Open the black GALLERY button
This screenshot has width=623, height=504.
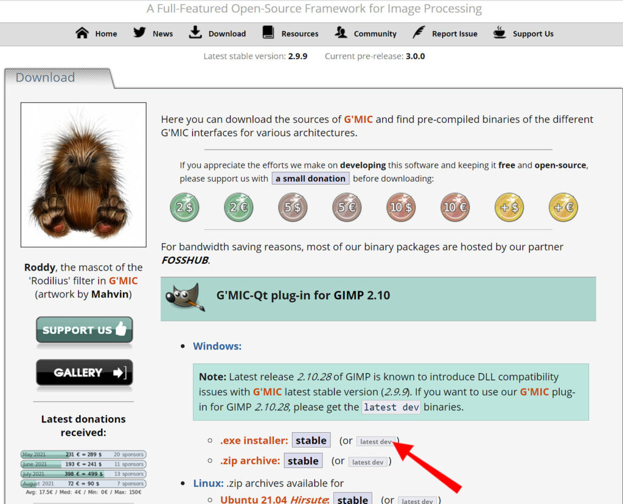click(x=84, y=373)
